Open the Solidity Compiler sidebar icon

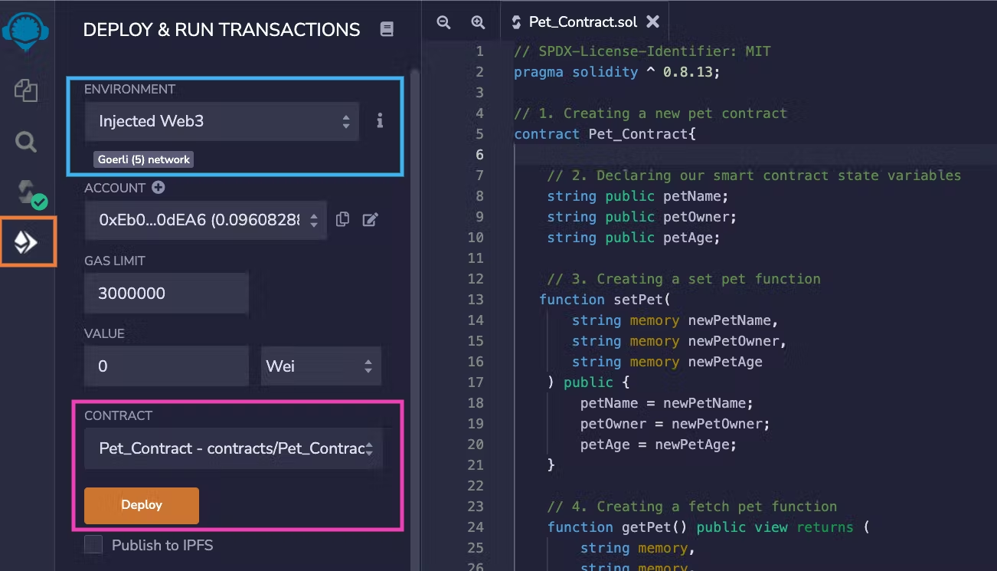28,193
